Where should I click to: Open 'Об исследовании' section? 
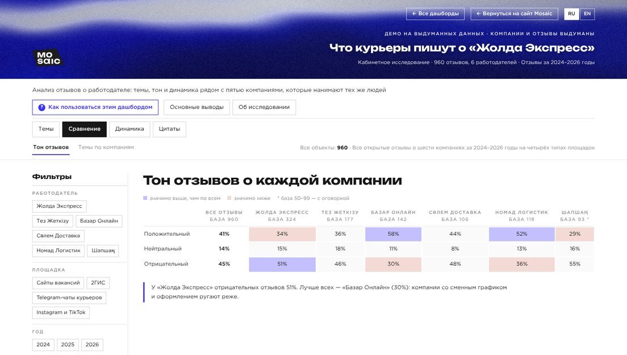(x=264, y=107)
